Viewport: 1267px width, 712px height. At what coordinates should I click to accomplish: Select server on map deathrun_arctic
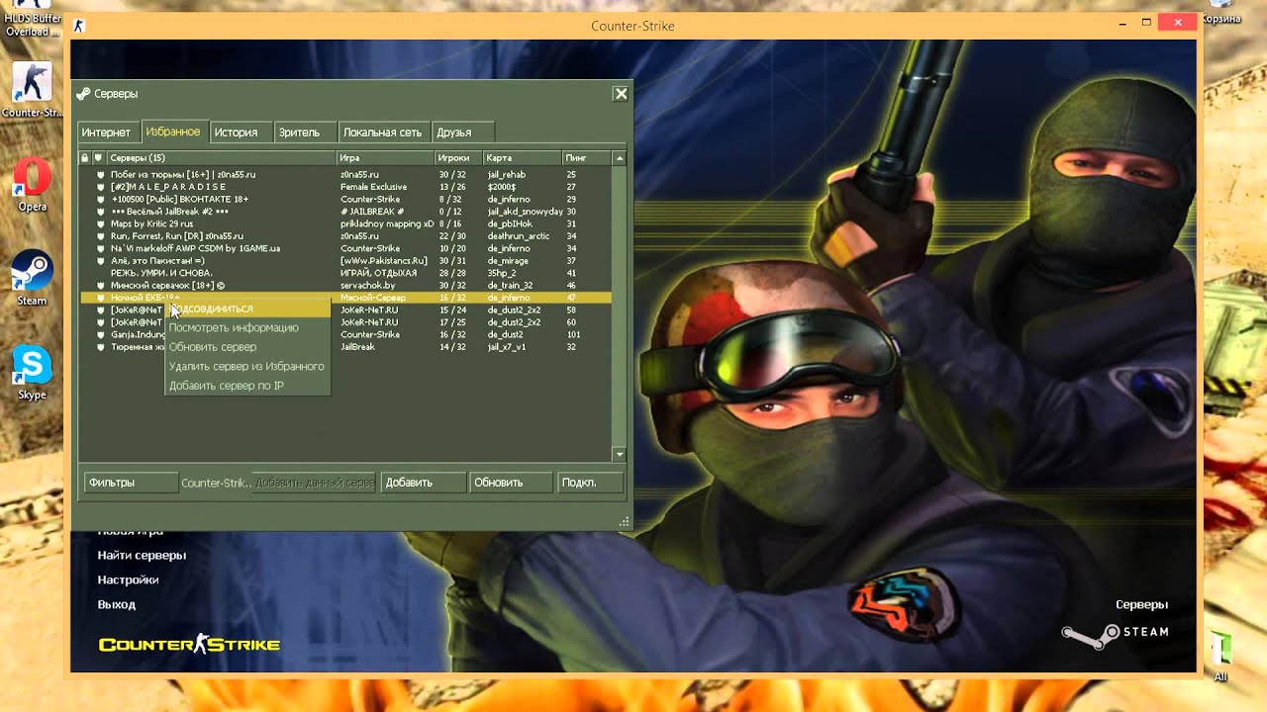click(x=345, y=236)
